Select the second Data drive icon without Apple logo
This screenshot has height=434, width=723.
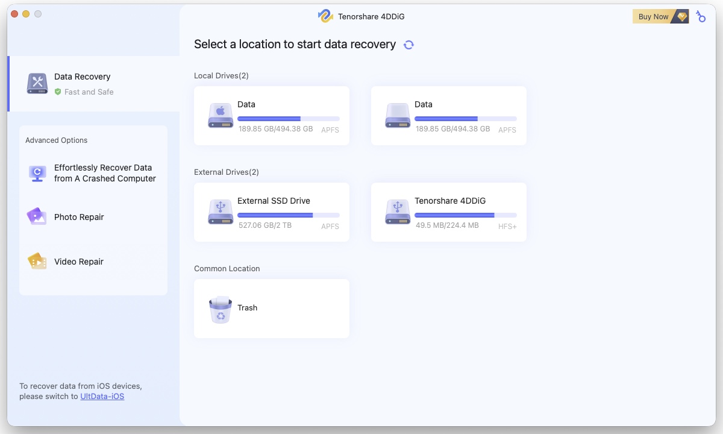398,115
